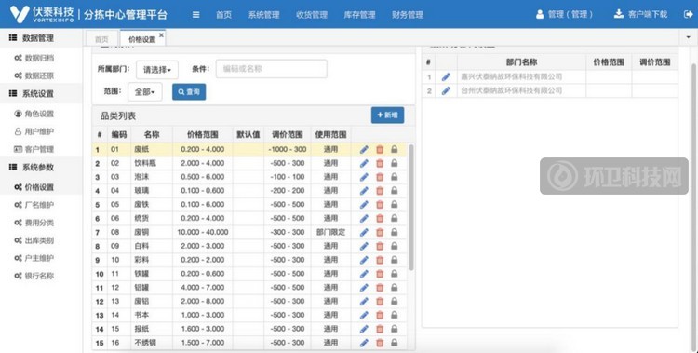This screenshot has height=353, width=698.
Task: Edit 台州伏泰纳故环保科技有限公司 department pencil icon
Action: tap(446, 91)
